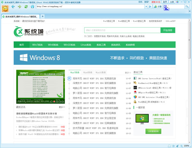The image size is (192, 148).
Task: Open 深度技术 GHOST WIN7 SP1 X64 装机旗舰版
Action: 94,83
